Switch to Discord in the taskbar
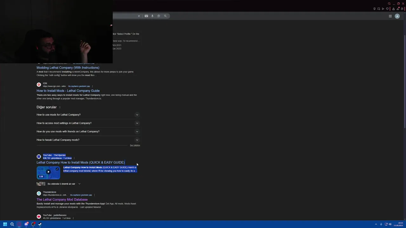Image resolution: width=406 pixels, height=228 pixels. point(26,224)
